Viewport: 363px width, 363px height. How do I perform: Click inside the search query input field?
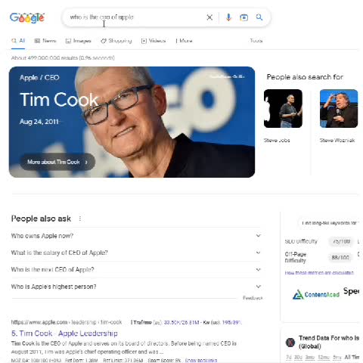[136, 17]
